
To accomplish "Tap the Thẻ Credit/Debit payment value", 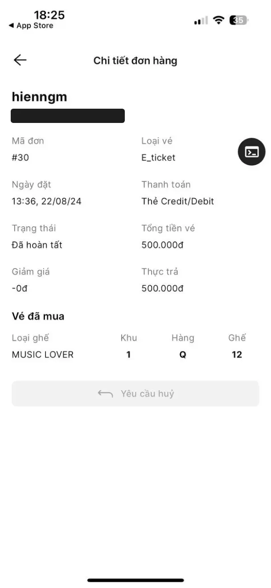I will [177, 201].
